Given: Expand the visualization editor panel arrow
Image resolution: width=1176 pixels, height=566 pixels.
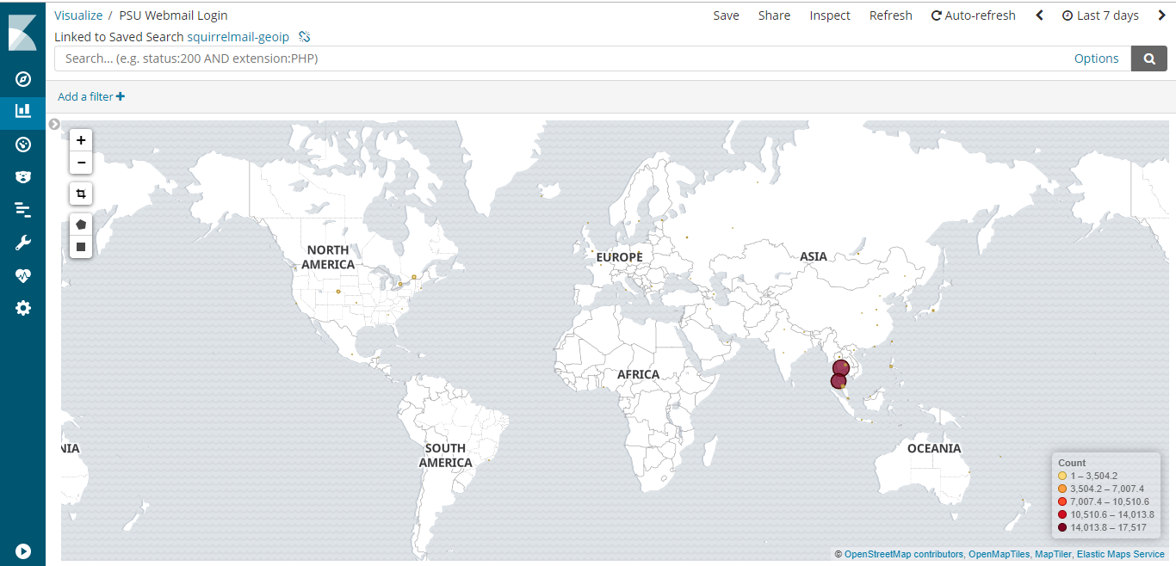Looking at the screenshot, I should 54,124.
